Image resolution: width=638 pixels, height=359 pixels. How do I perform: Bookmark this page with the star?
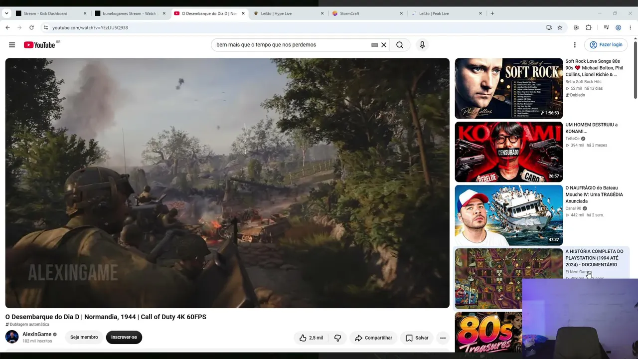tap(560, 27)
